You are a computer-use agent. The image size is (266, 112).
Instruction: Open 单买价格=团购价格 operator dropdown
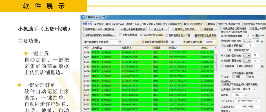coord(247,55)
